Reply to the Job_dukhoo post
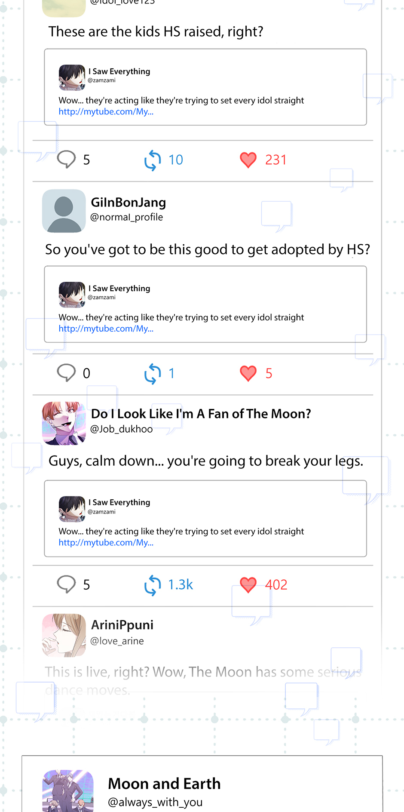This screenshot has width=404, height=812. click(66, 584)
